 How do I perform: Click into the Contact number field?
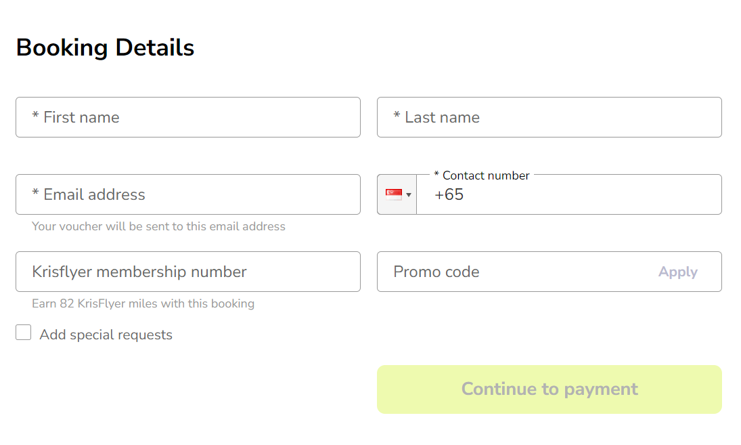(x=569, y=194)
